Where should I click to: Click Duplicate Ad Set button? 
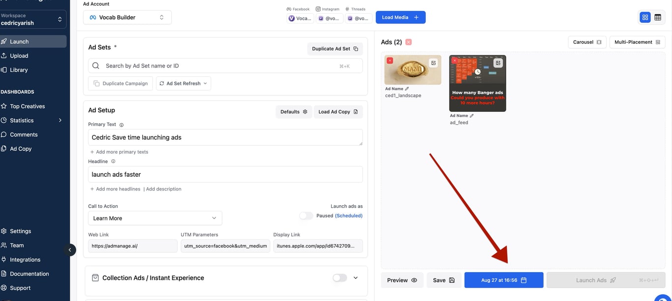(x=335, y=49)
